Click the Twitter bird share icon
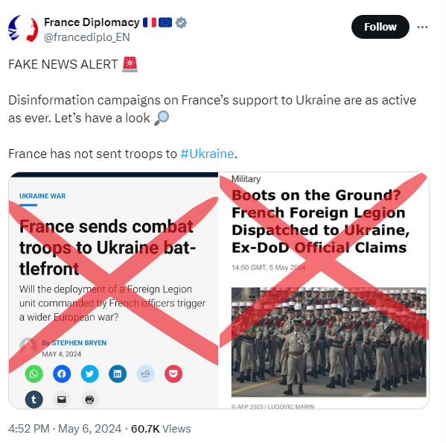Image resolution: width=446 pixels, height=443 pixels. (x=89, y=374)
